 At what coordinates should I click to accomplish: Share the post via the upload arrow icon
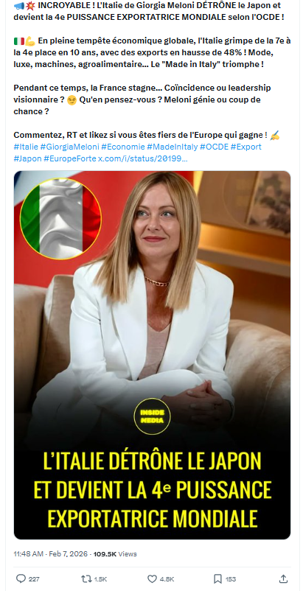coord(283,578)
